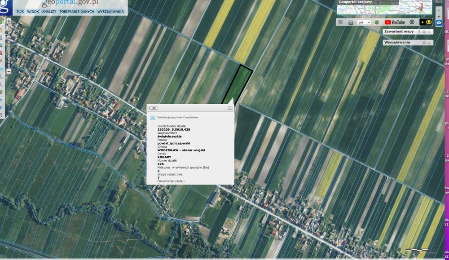Close the Wyszukiwanie panel
449x260 pixels.
(429, 43)
